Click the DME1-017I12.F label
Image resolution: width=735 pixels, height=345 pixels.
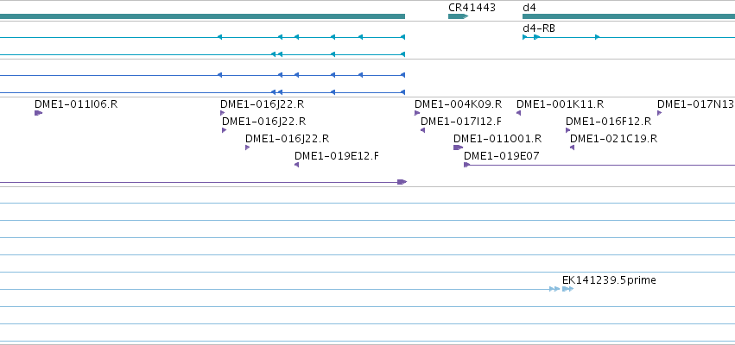click(461, 122)
